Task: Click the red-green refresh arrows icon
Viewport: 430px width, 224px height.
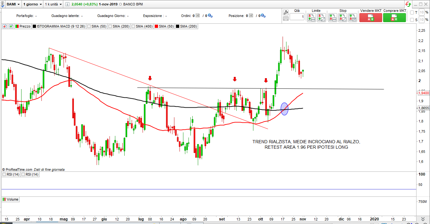Action: click(x=408, y=4)
